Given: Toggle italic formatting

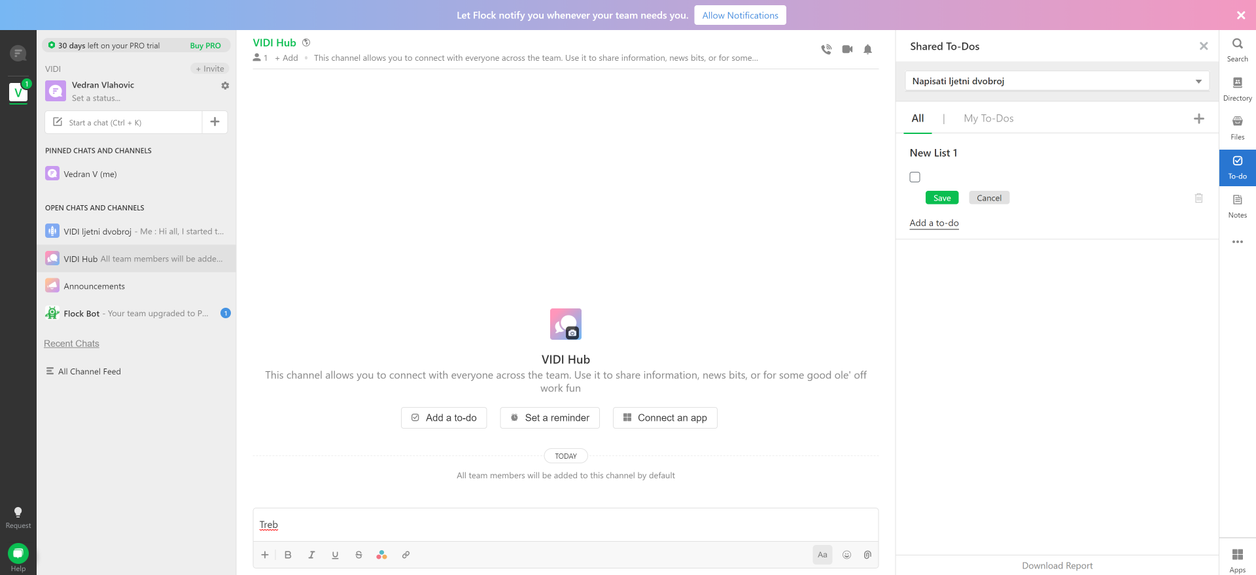Looking at the screenshot, I should click(x=311, y=555).
